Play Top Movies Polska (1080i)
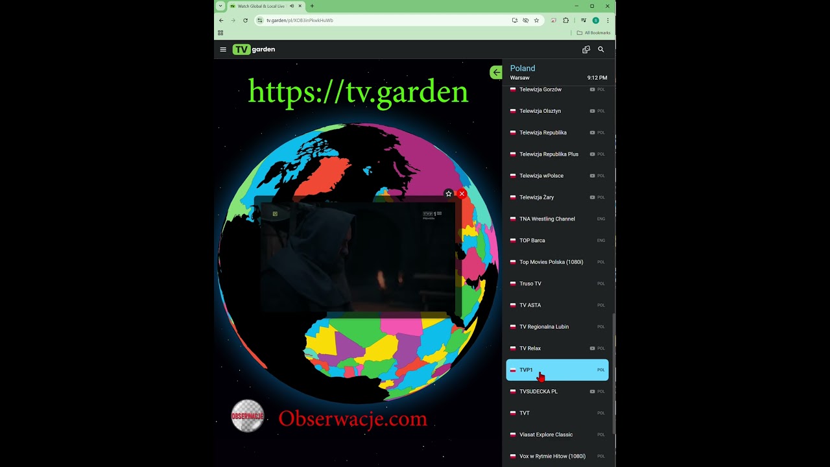 tap(558, 262)
